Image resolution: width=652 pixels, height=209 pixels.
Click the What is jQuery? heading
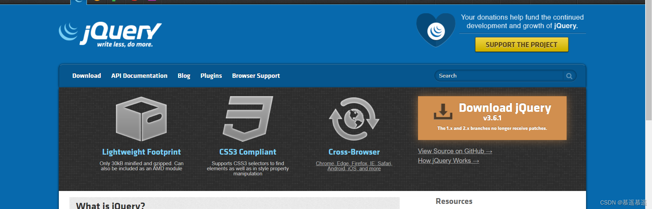coord(111,205)
